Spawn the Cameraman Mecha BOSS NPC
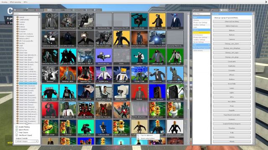 click(x=157, y=39)
